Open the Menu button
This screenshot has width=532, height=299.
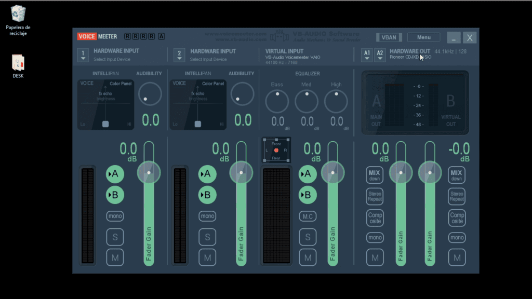(424, 37)
